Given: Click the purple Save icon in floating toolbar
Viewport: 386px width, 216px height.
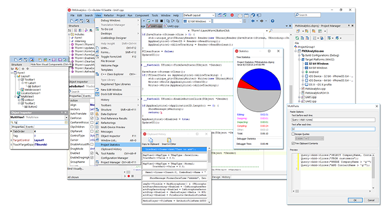Looking at the screenshot, I should pos(54,60).
